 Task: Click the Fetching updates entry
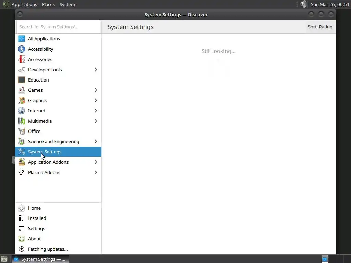[x=48, y=249]
